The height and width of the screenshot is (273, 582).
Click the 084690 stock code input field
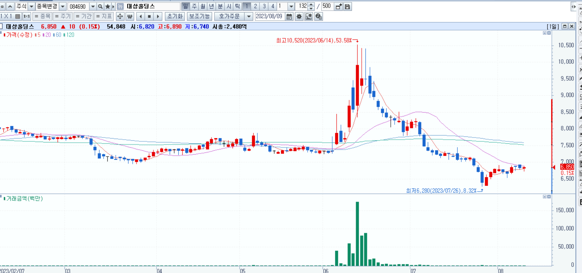78,6
